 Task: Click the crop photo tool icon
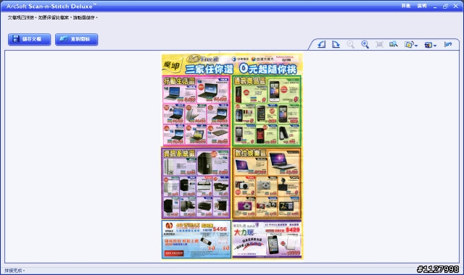point(409,45)
